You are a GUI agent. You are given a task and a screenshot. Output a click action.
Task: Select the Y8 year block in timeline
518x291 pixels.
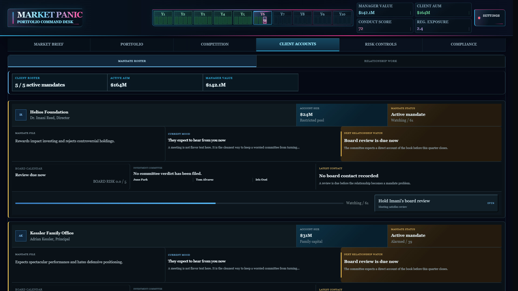click(x=302, y=18)
